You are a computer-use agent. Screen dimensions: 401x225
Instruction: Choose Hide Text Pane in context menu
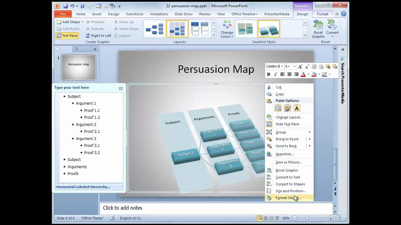(x=289, y=124)
